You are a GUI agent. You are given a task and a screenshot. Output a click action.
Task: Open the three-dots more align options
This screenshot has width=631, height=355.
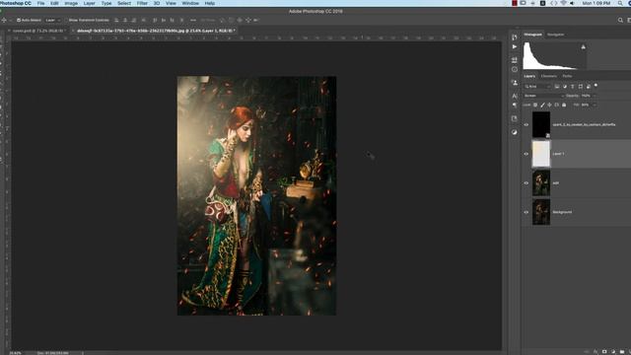(x=193, y=20)
